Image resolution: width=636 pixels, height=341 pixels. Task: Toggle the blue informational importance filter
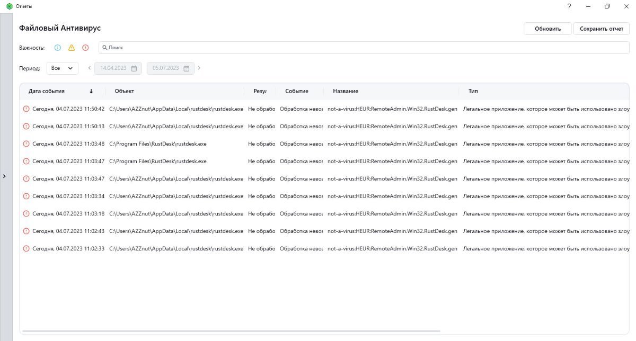(58, 48)
